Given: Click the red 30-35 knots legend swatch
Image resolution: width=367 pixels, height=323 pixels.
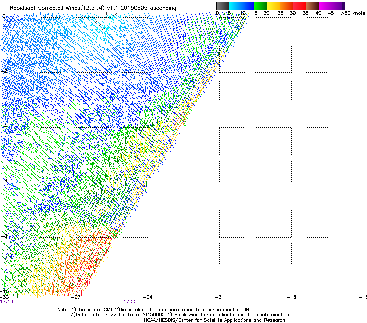Looking at the screenshot, I should 300,6.
